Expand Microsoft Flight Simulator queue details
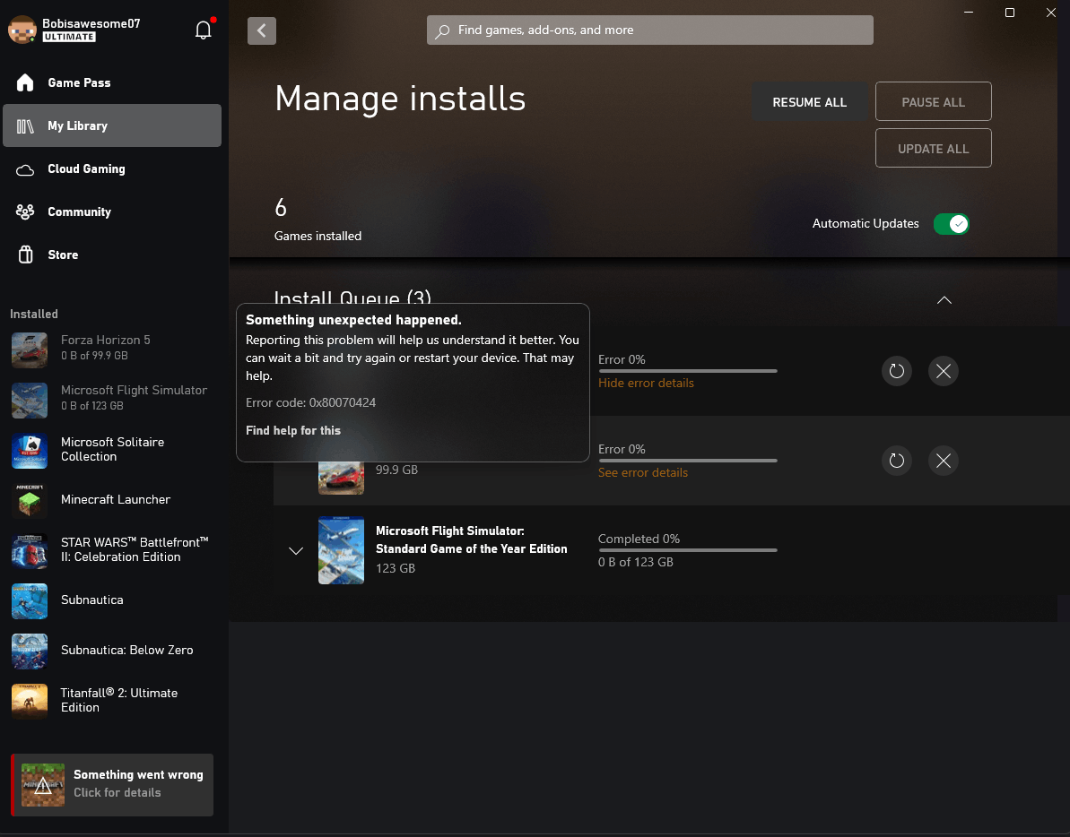The width and height of the screenshot is (1070, 837). pyautogui.click(x=295, y=551)
